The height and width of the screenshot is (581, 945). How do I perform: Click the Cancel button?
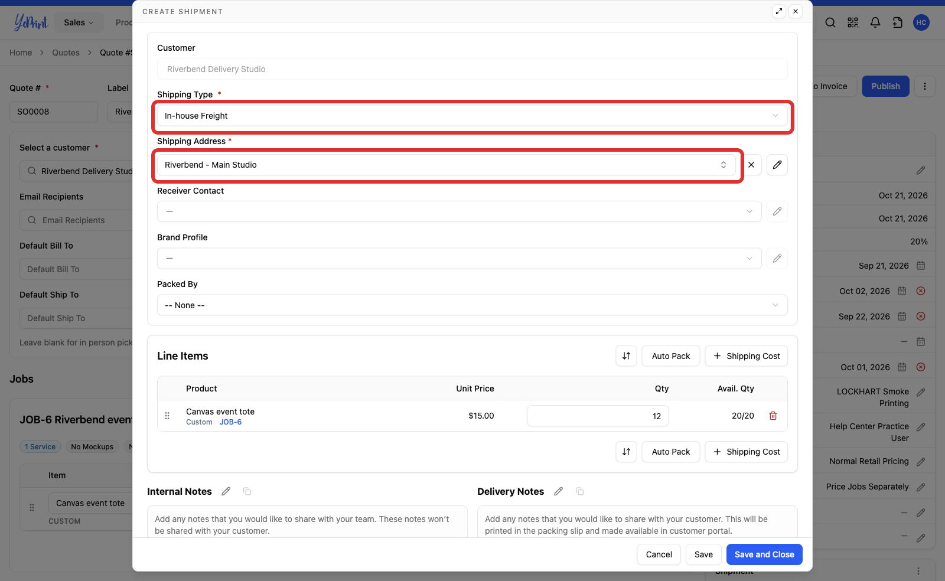click(x=659, y=554)
